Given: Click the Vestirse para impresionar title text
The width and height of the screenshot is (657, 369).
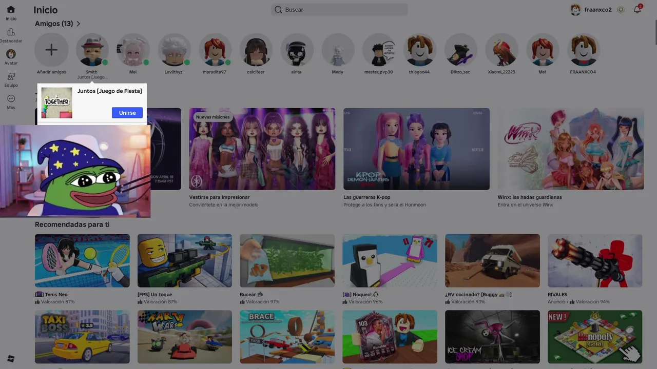Looking at the screenshot, I should pos(220,197).
